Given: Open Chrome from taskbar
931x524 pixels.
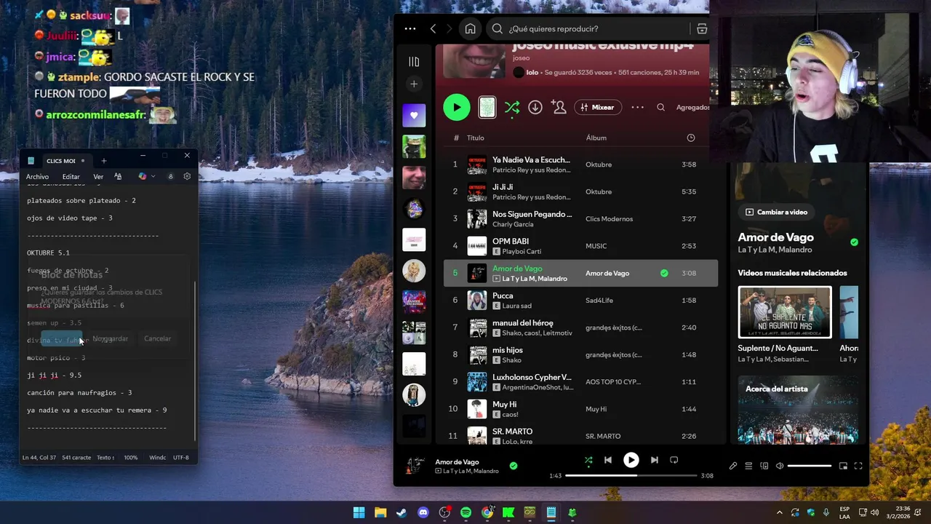Looking at the screenshot, I should coord(487,512).
